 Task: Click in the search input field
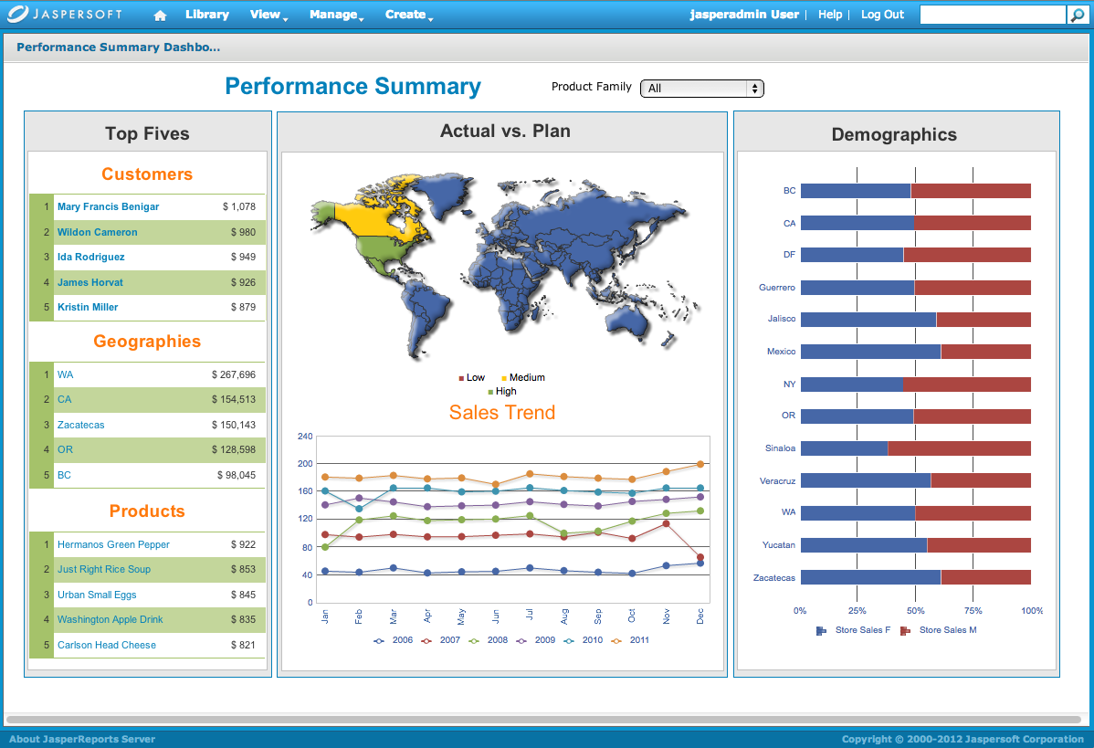pos(992,15)
